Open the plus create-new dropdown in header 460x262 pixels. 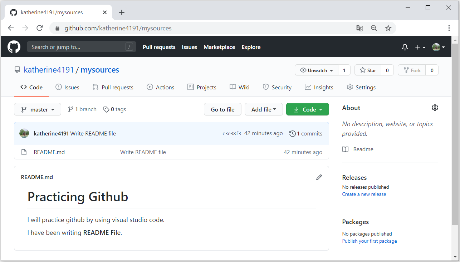[x=420, y=47]
